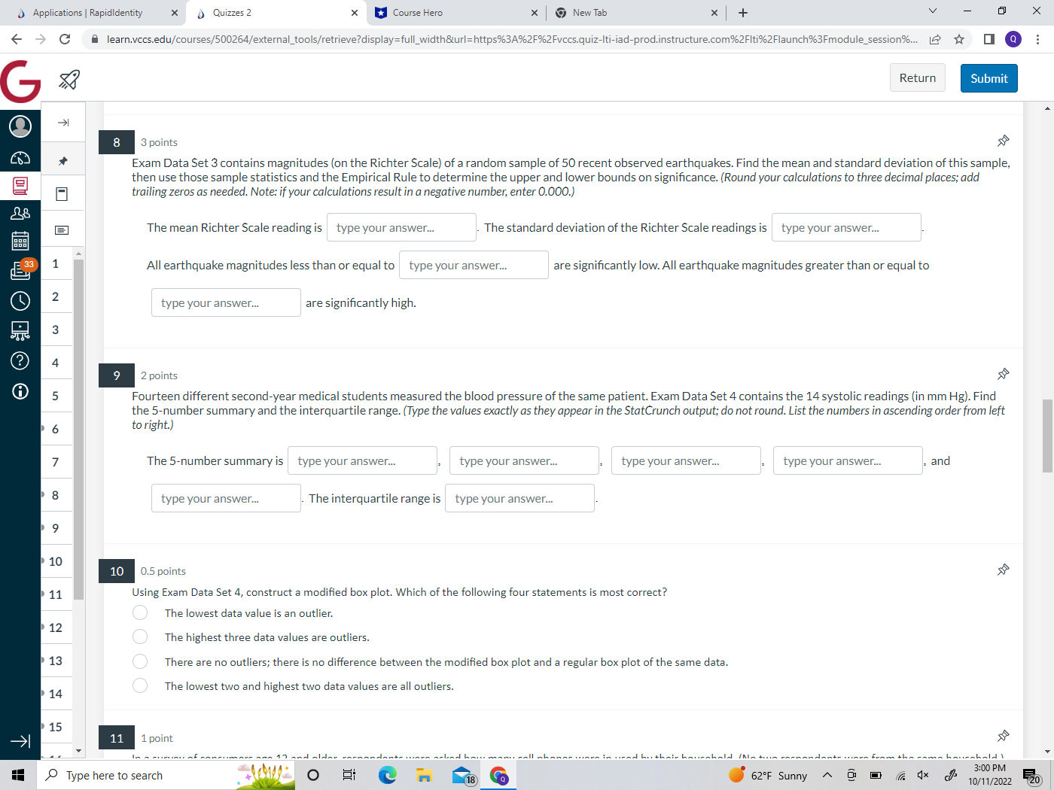Open the Dashboard from the Canvas sidebar

[20, 157]
